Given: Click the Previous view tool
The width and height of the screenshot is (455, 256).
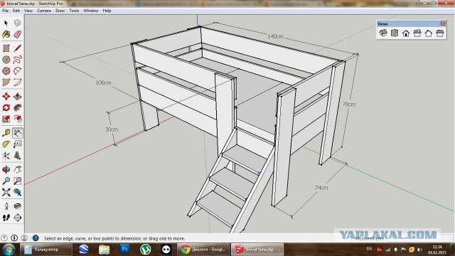Looking at the screenshot, I should pyautogui.click(x=17, y=192).
